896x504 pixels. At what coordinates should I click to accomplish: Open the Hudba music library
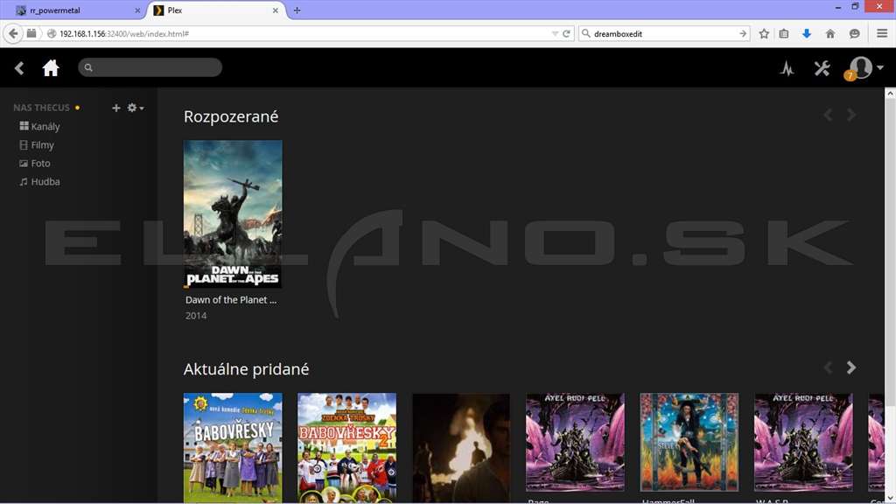coord(39,181)
